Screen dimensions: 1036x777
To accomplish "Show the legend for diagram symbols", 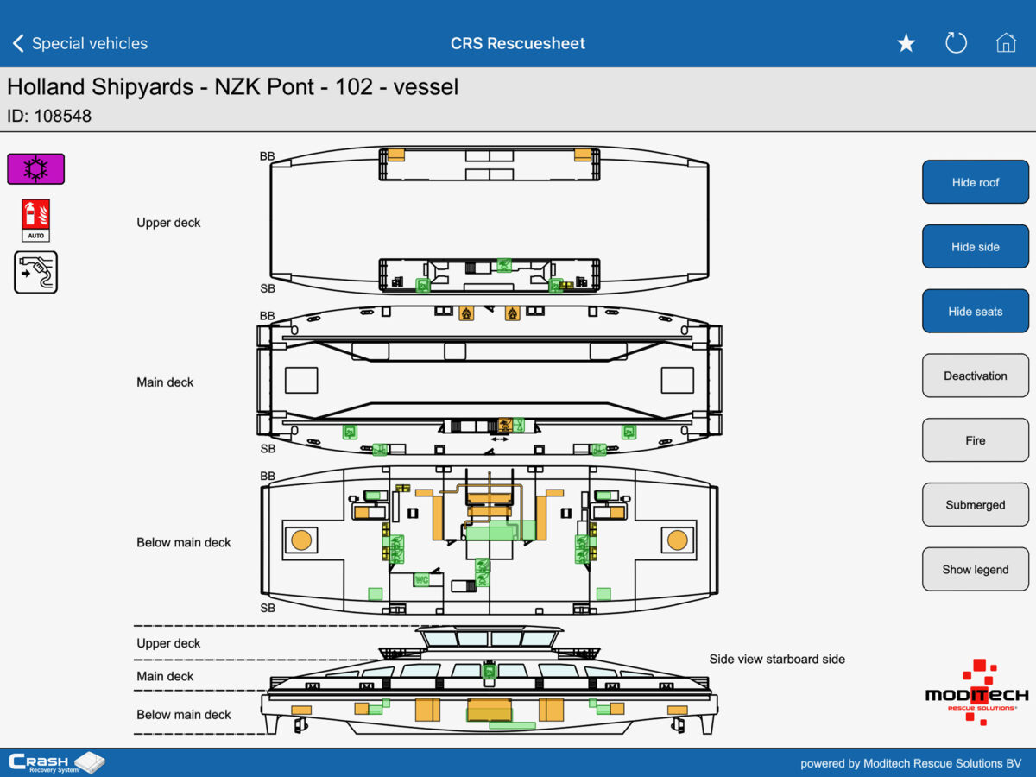I will click(x=975, y=569).
